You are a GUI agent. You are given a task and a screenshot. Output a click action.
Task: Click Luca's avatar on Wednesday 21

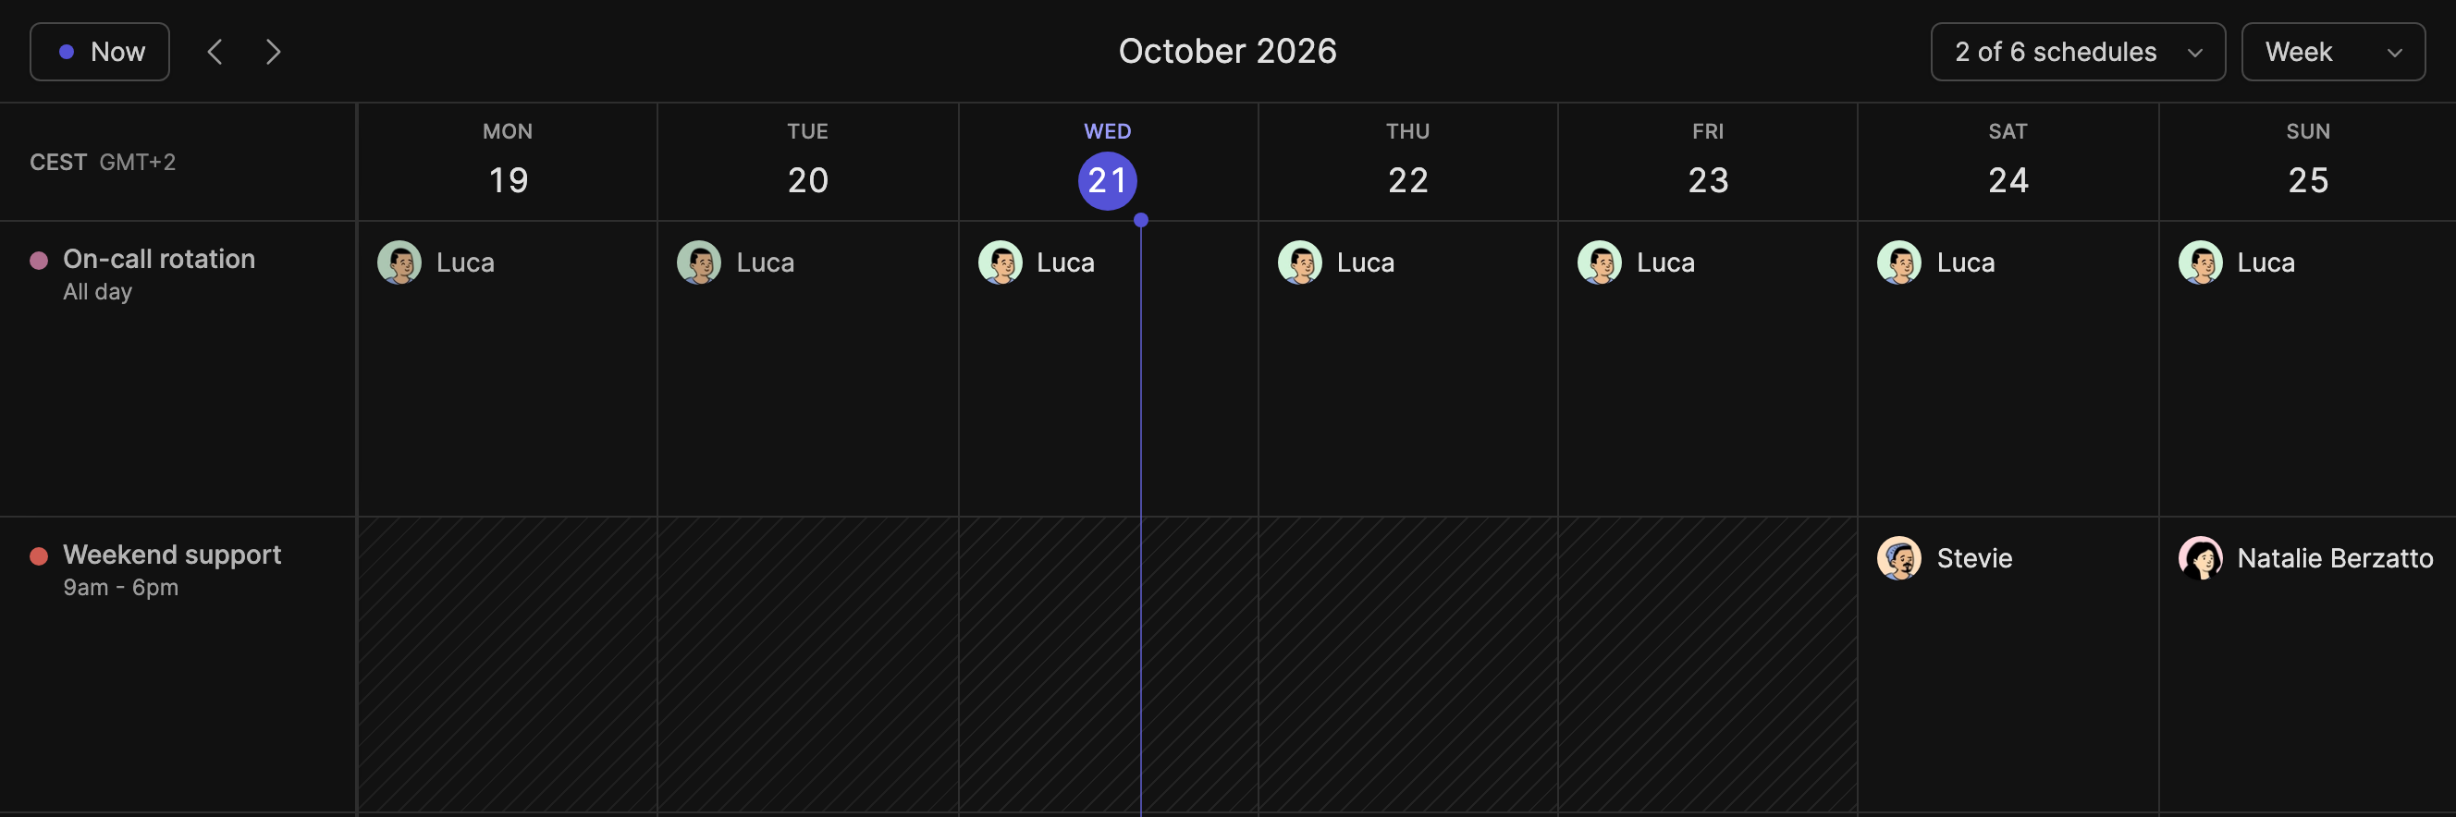(x=1001, y=262)
